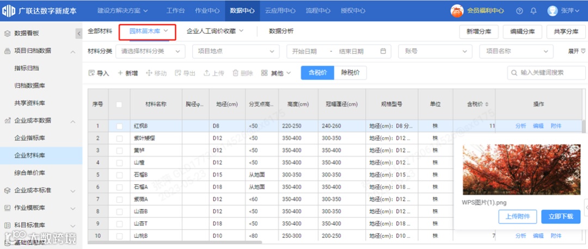Switch to the 全部材料 tab
This screenshot has width=588, height=249.
[100, 31]
